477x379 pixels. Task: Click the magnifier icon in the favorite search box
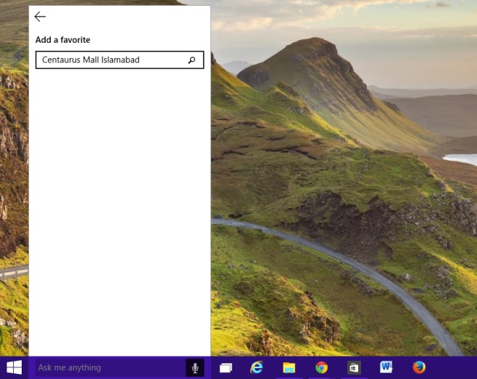coord(191,60)
